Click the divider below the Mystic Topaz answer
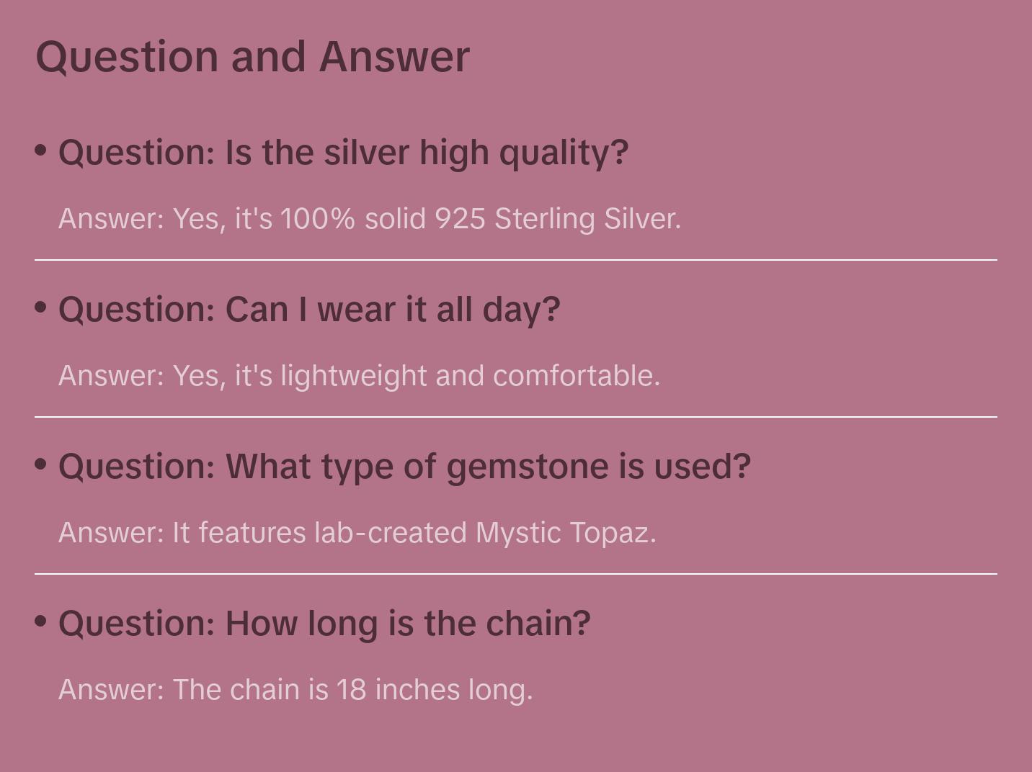Screen dimensions: 1032x772 [516, 573]
